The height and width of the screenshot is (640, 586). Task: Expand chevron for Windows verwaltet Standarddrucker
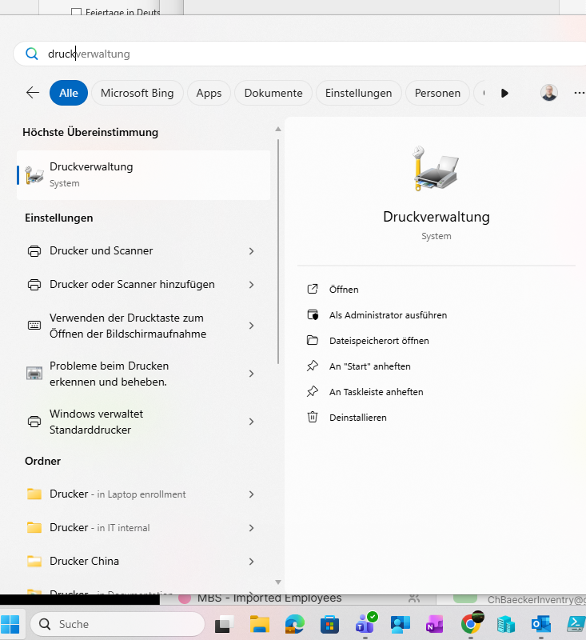pos(251,422)
